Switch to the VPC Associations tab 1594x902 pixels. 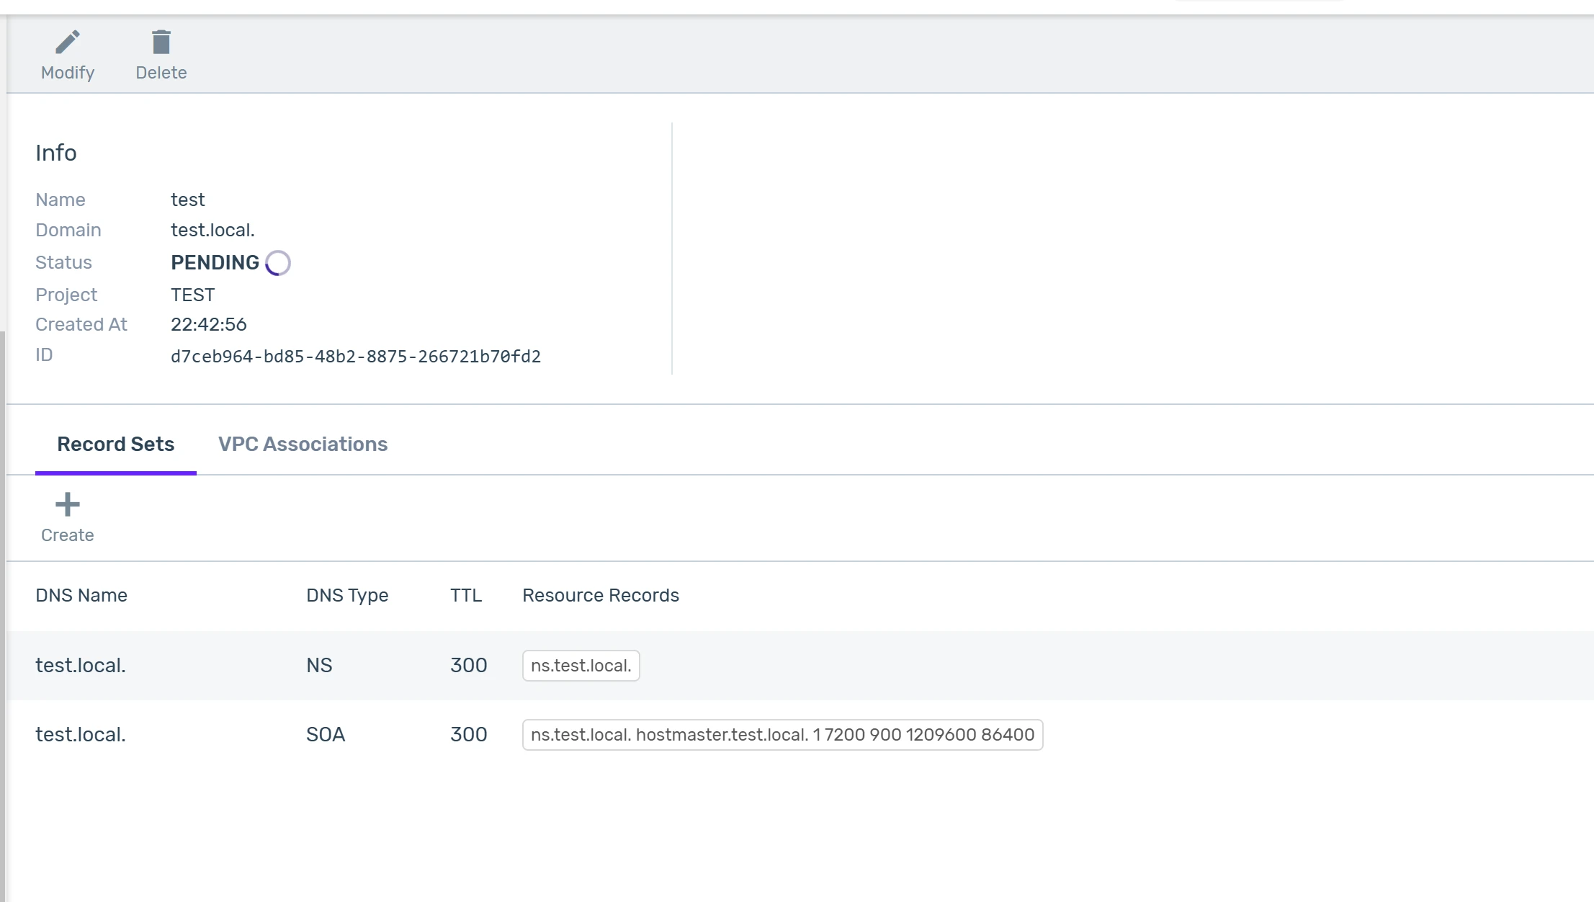point(303,445)
